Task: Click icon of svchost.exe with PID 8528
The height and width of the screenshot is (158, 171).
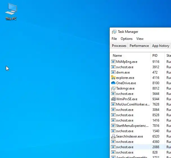Action: point(113,115)
